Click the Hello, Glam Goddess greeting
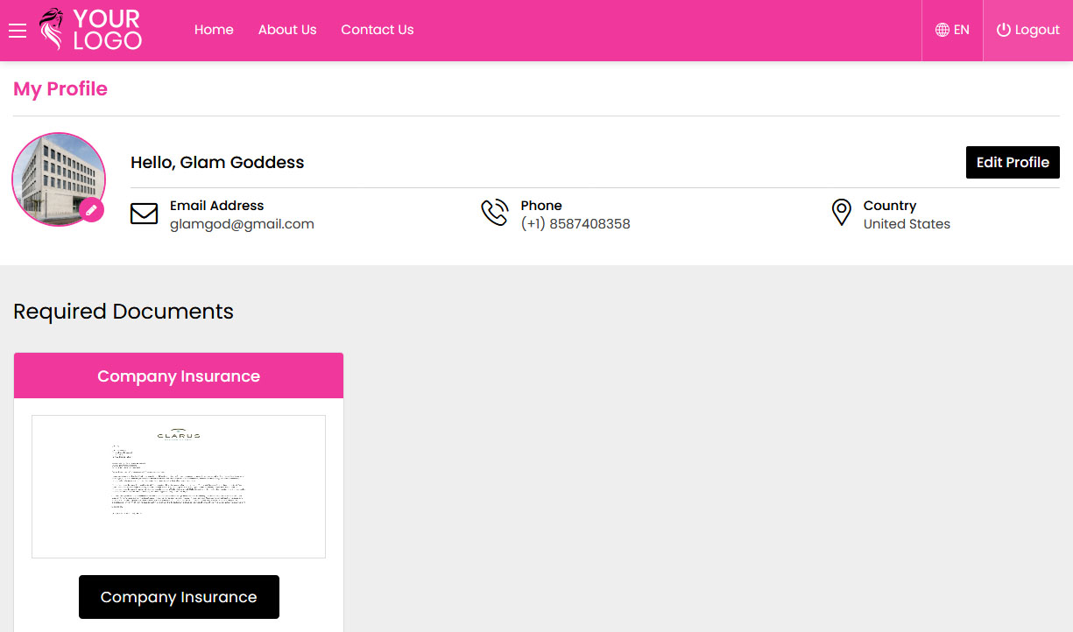 [x=217, y=162]
